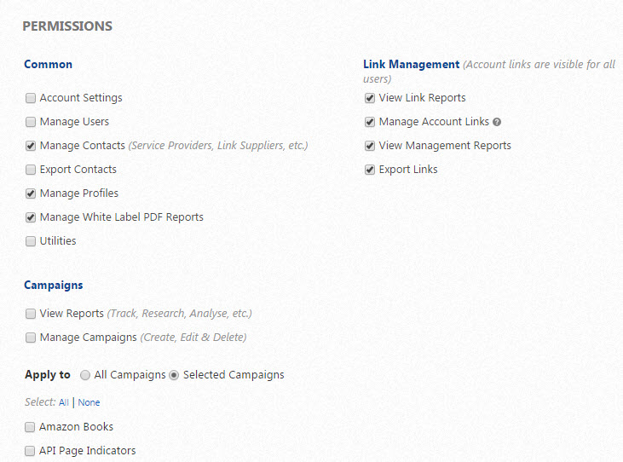The image size is (623, 462).
Task: Enable View Reports under Campaigns
Action: (x=31, y=314)
